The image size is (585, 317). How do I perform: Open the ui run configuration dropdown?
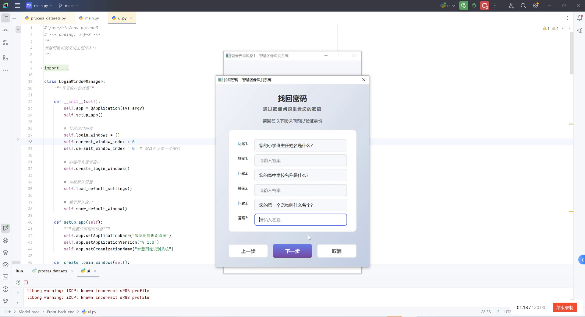coord(448,5)
